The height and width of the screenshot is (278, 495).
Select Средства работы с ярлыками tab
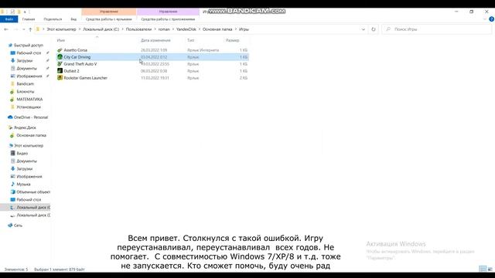(109, 19)
